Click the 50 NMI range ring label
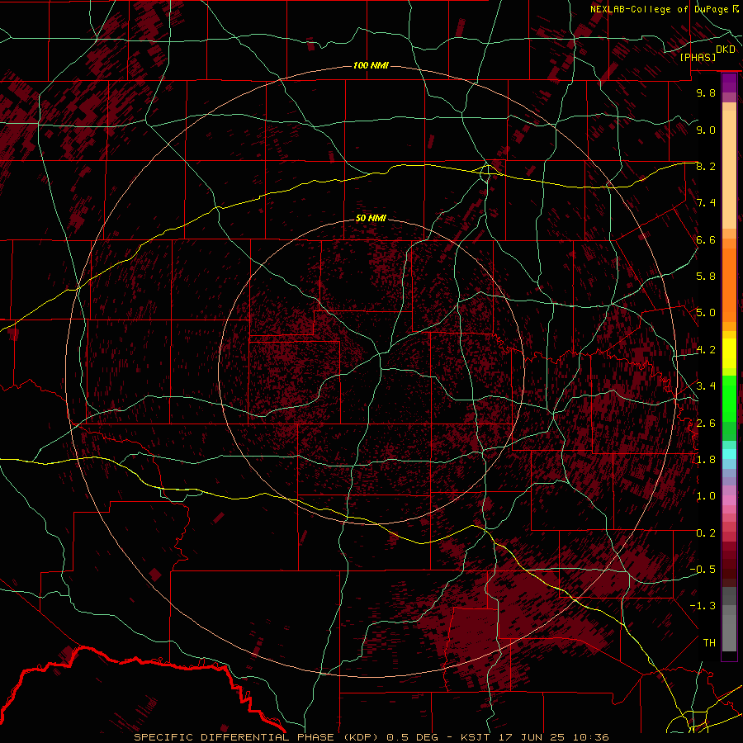Image resolution: width=743 pixels, height=743 pixels. [x=371, y=218]
